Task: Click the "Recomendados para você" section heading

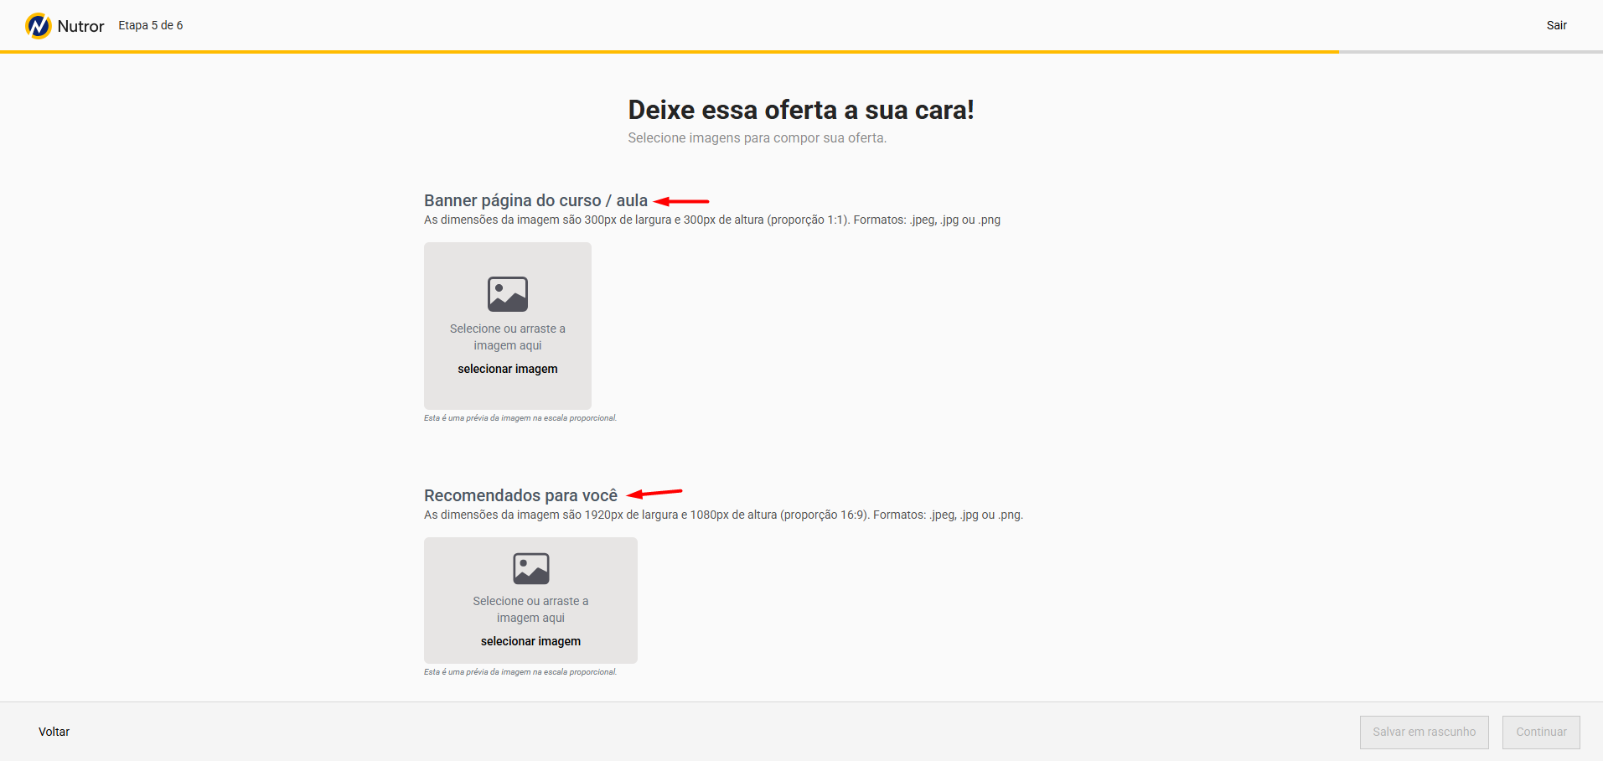Action: 520,495
